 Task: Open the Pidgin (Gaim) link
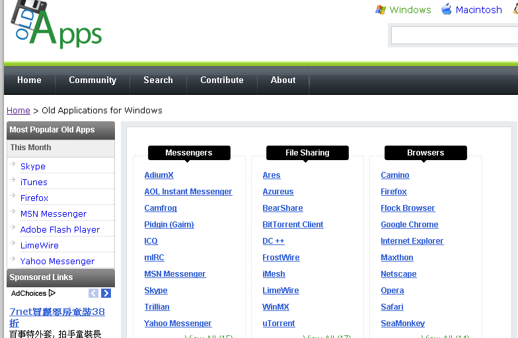[169, 225]
